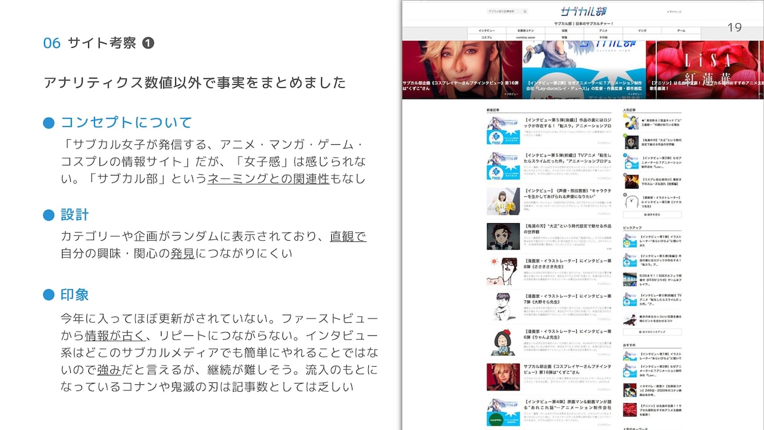764x430 pixels.
Task: Open recommended アニソン article in おすすめ
Action: pyautogui.click(x=661, y=409)
